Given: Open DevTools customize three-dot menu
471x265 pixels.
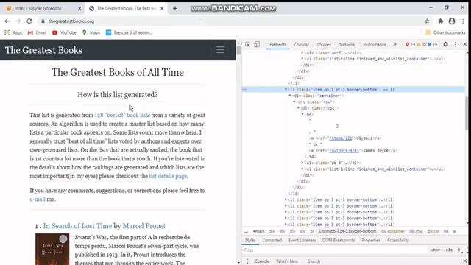Looking at the screenshot, I should (456, 44).
